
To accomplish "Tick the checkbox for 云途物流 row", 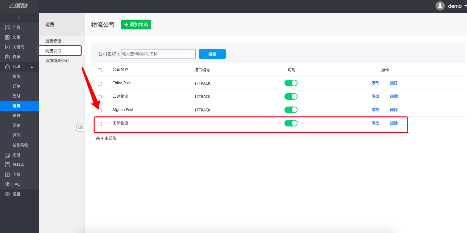I will pyautogui.click(x=100, y=97).
